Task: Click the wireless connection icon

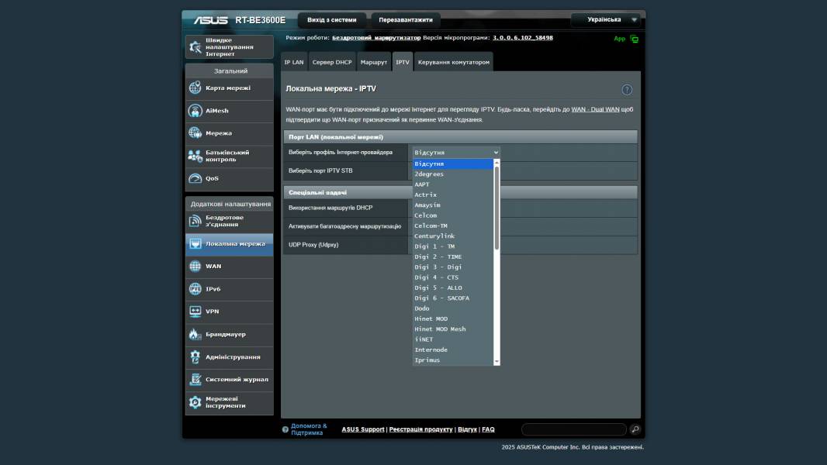Action: click(x=196, y=221)
